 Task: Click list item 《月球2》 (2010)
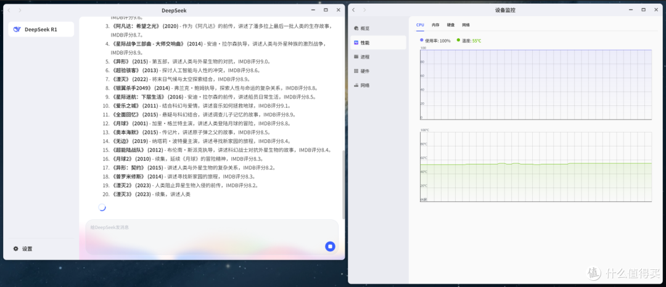click(183, 159)
